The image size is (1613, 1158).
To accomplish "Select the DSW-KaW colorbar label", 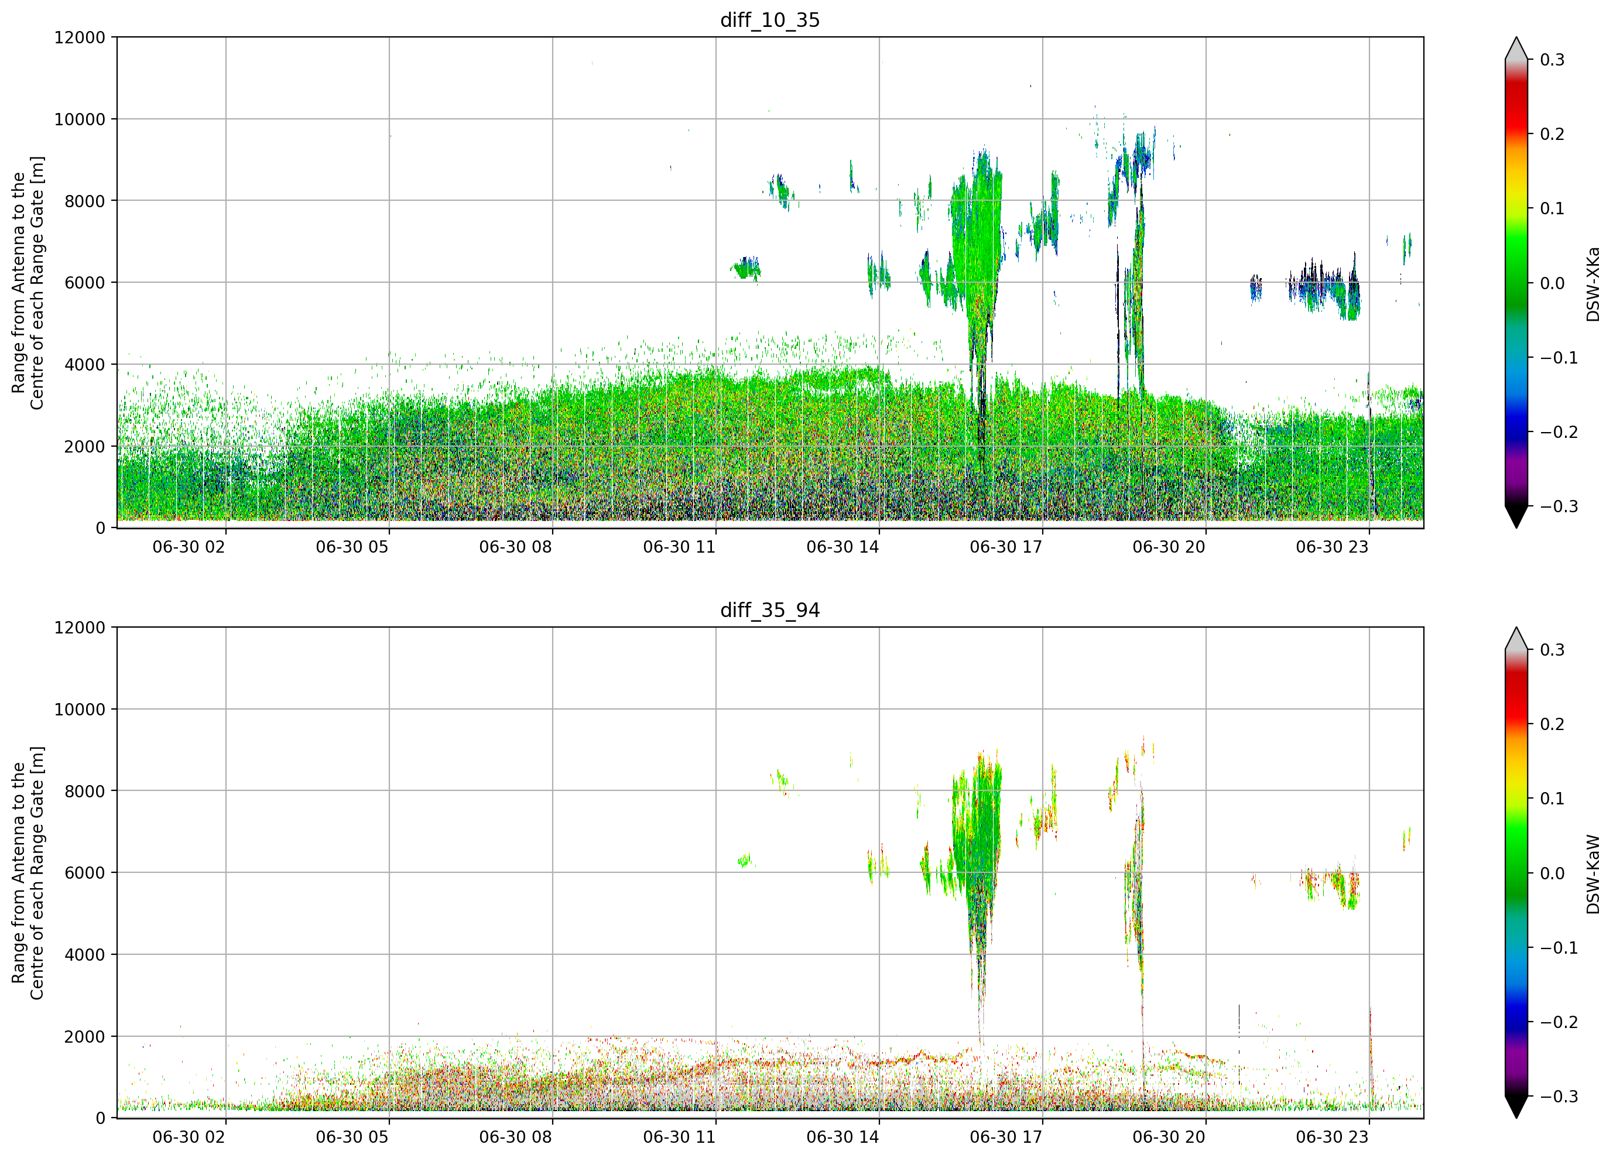I will click(1593, 874).
